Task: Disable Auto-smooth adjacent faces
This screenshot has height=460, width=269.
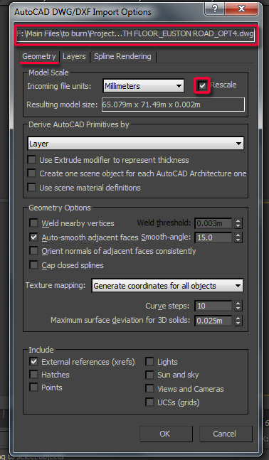Action: (33, 237)
